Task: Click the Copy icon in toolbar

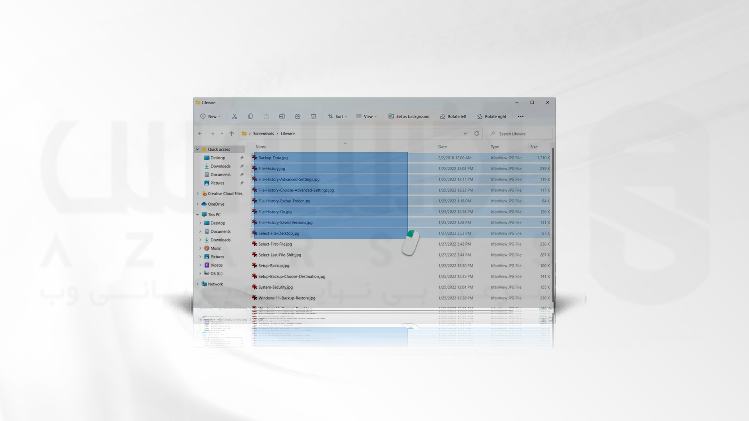Action: pyautogui.click(x=250, y=116)
